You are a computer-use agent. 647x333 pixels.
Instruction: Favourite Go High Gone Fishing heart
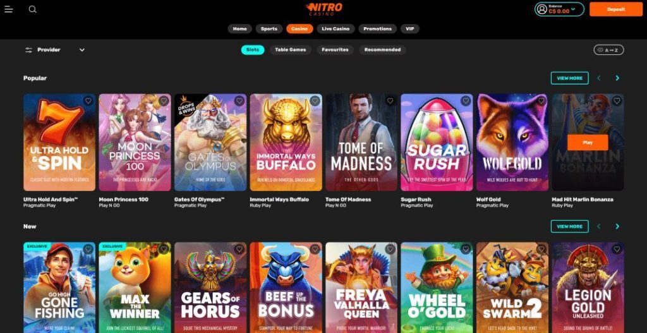88,249
